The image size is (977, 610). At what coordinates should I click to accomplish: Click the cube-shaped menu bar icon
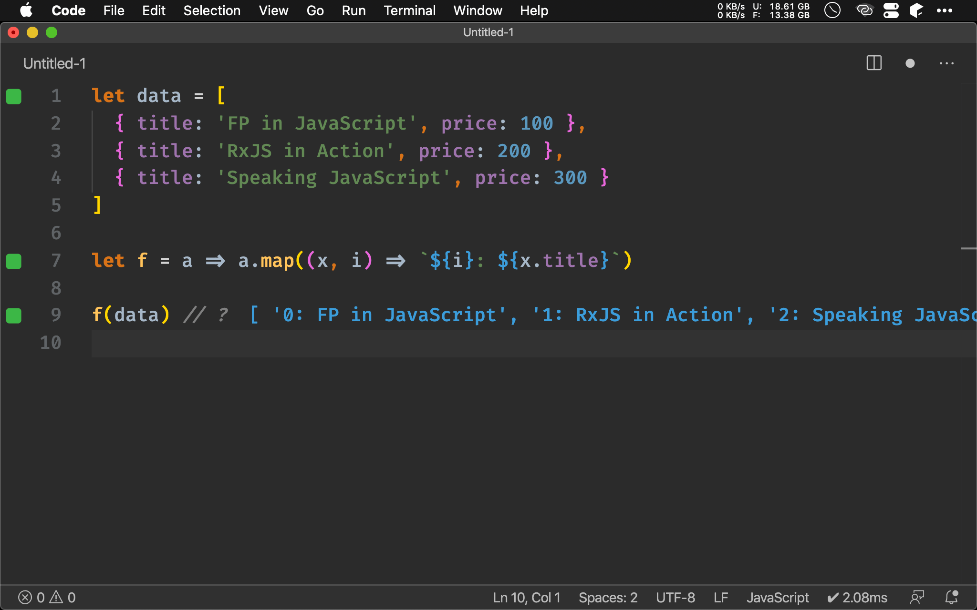click(x=916, y=10)
